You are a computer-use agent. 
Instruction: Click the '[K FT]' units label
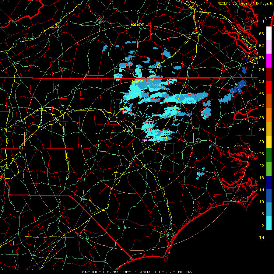click(x=257, y=21)
